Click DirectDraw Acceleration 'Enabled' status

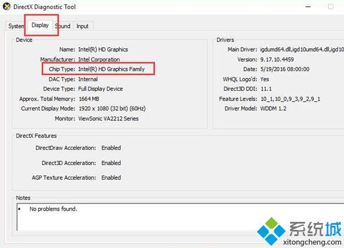111,148
